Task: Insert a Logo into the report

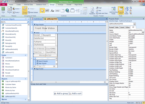Action: [99, 8]
